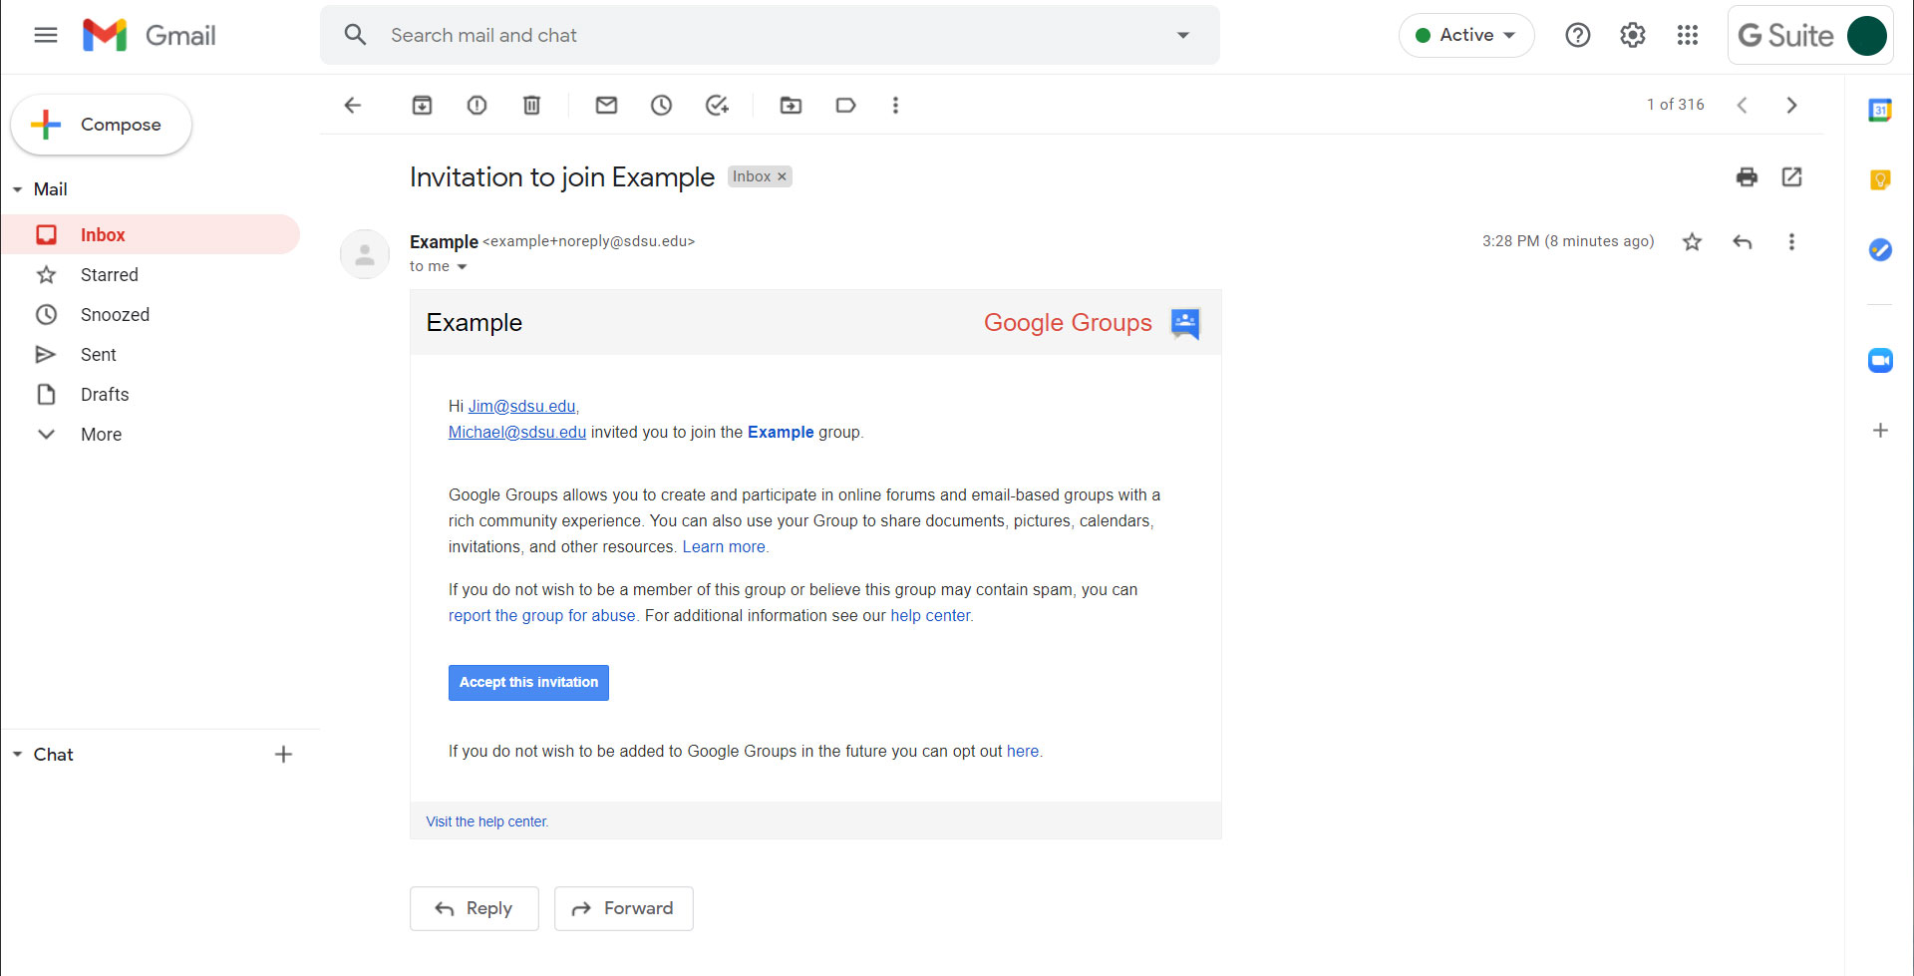Open the Support help icon
Viewport: 1914px width, 976px height.
tap(1577, 35)
